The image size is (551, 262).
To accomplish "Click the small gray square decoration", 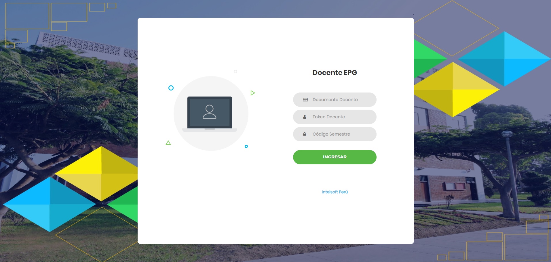I will (x=235, y=72).
